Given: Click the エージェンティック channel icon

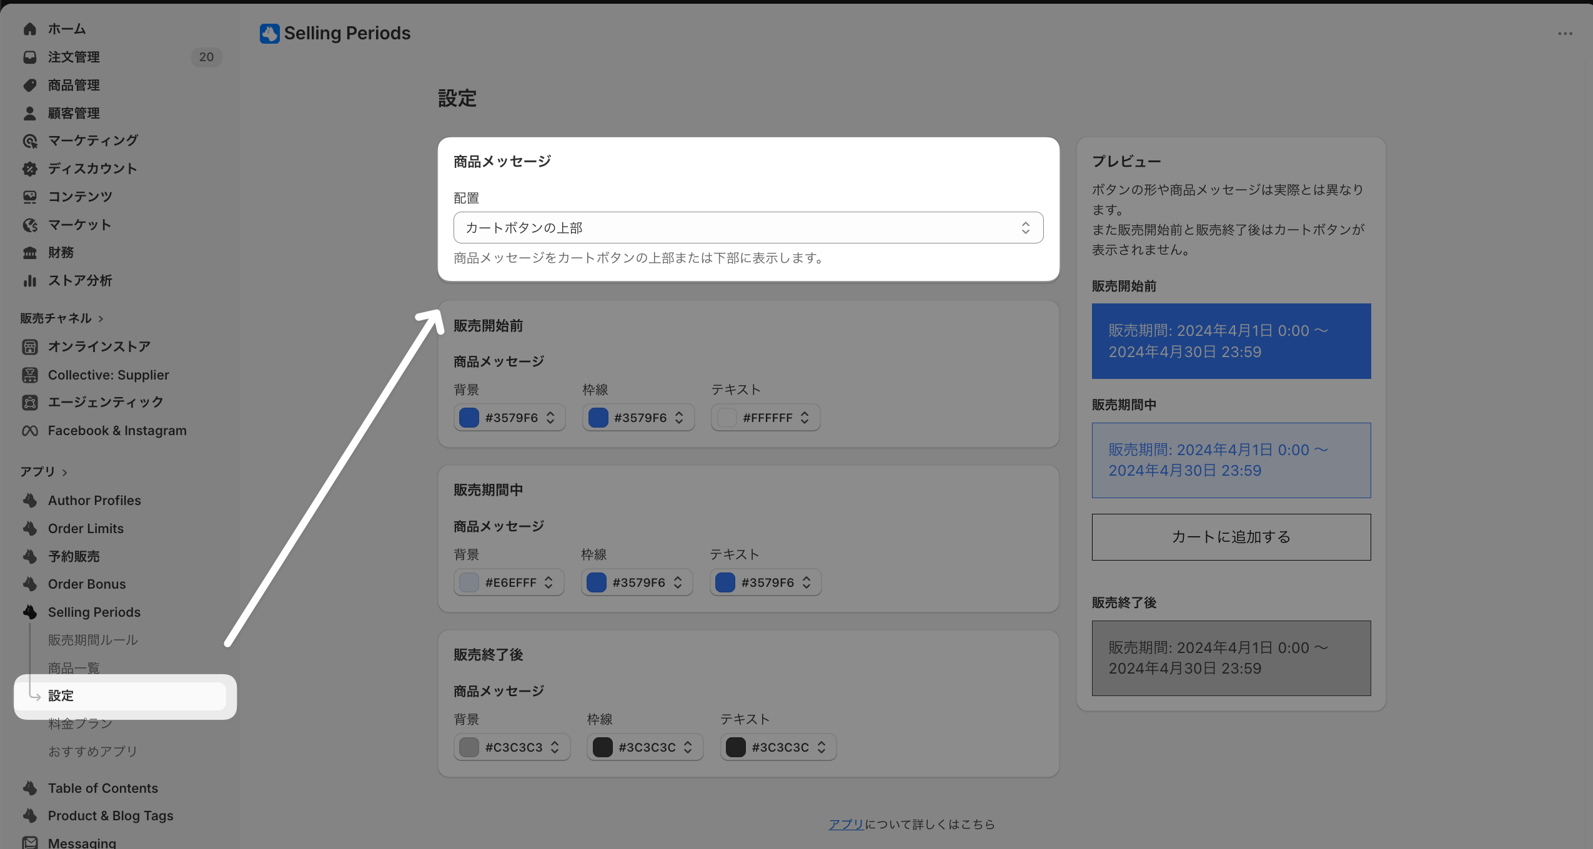Looking at the screenshot, I should [x=29, y=402].
